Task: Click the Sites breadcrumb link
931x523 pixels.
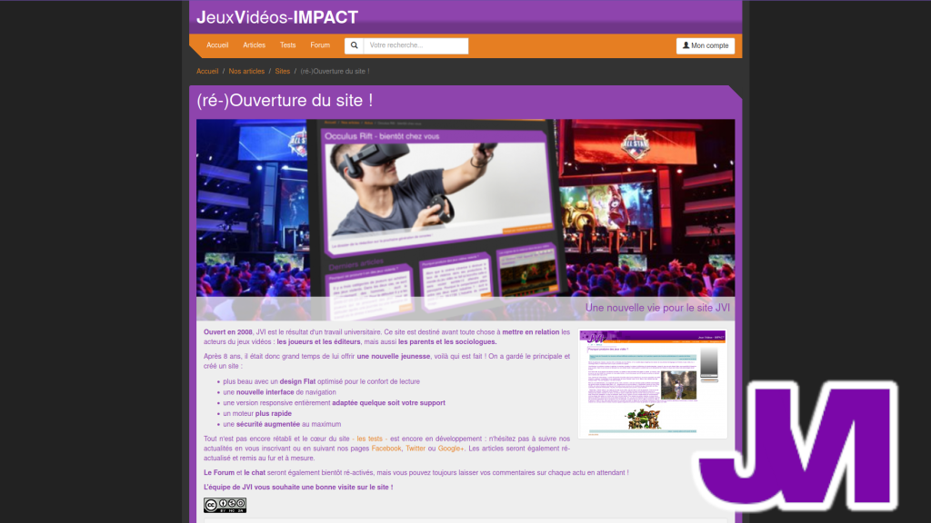Action: [x=283, y=71]
